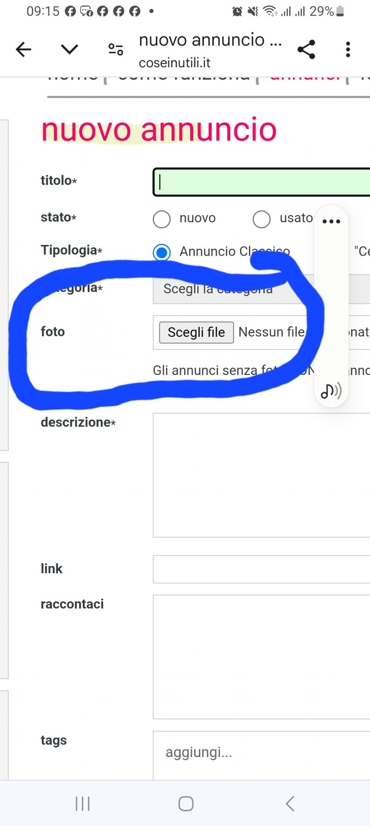The image size is (370, 826).
Task: Tap the down chevron to minimize tab
Action: pyautogui.click(x=69, y=49)
